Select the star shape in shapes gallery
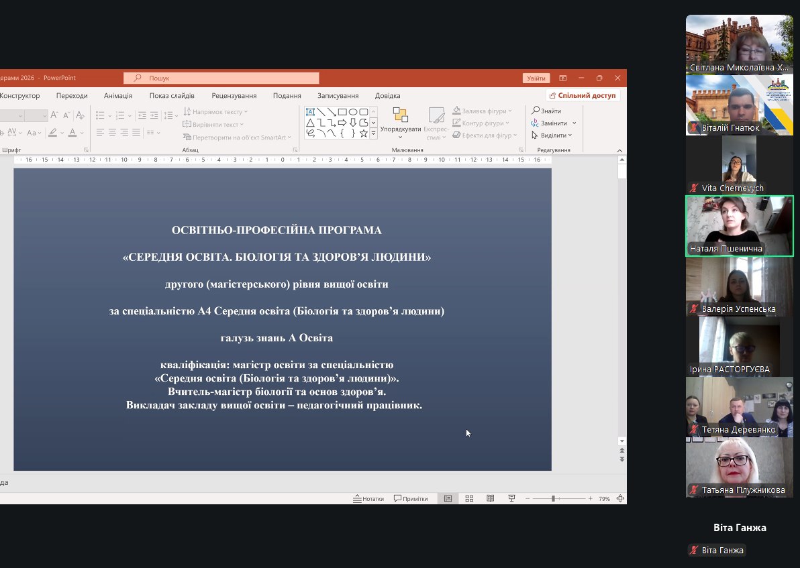 click(x=363, y=133)
